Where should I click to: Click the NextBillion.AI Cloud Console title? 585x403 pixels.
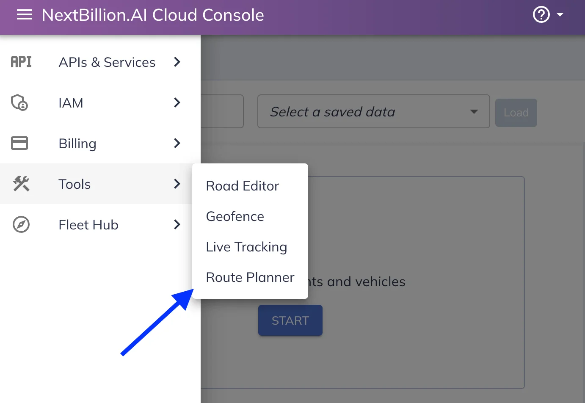[153, 15]
